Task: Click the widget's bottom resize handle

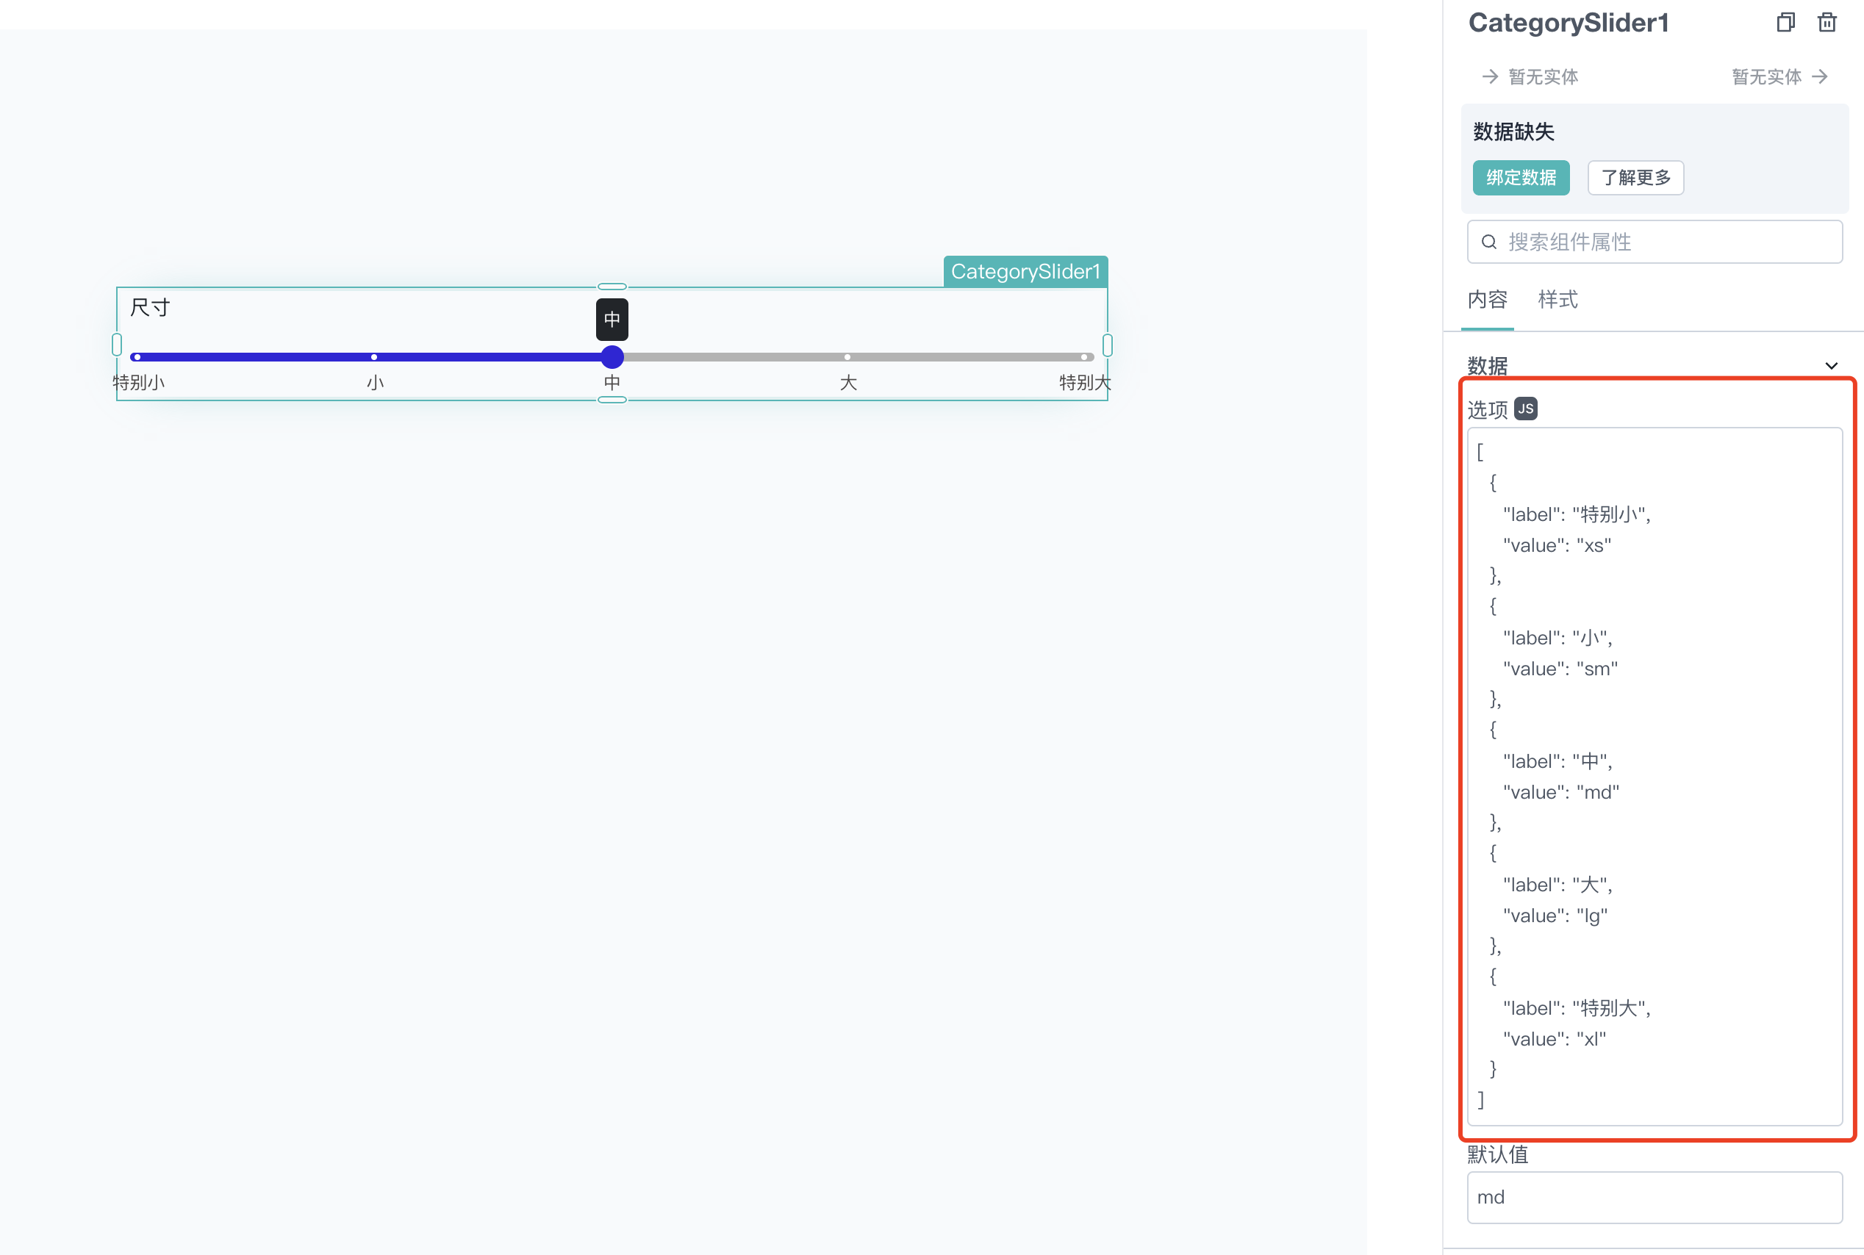Action: point(612,400)
